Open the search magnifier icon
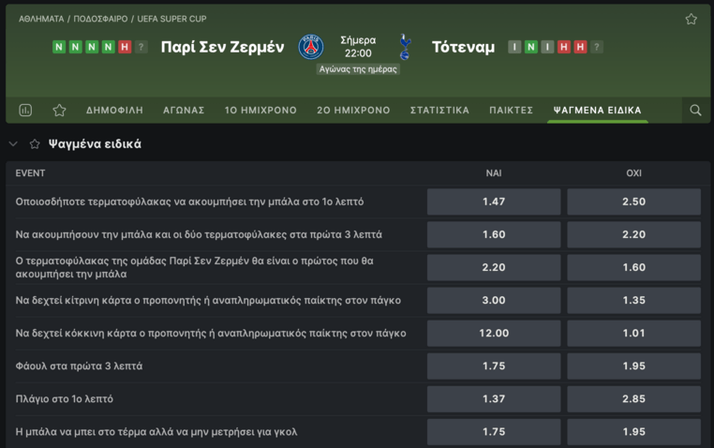This screenshot has width=714, height=448. [695, 111]
